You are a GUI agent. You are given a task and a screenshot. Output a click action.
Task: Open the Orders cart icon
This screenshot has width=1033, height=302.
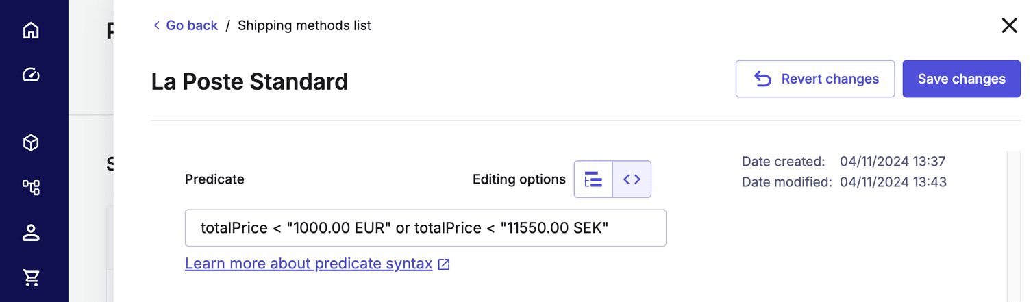(31, 277)
